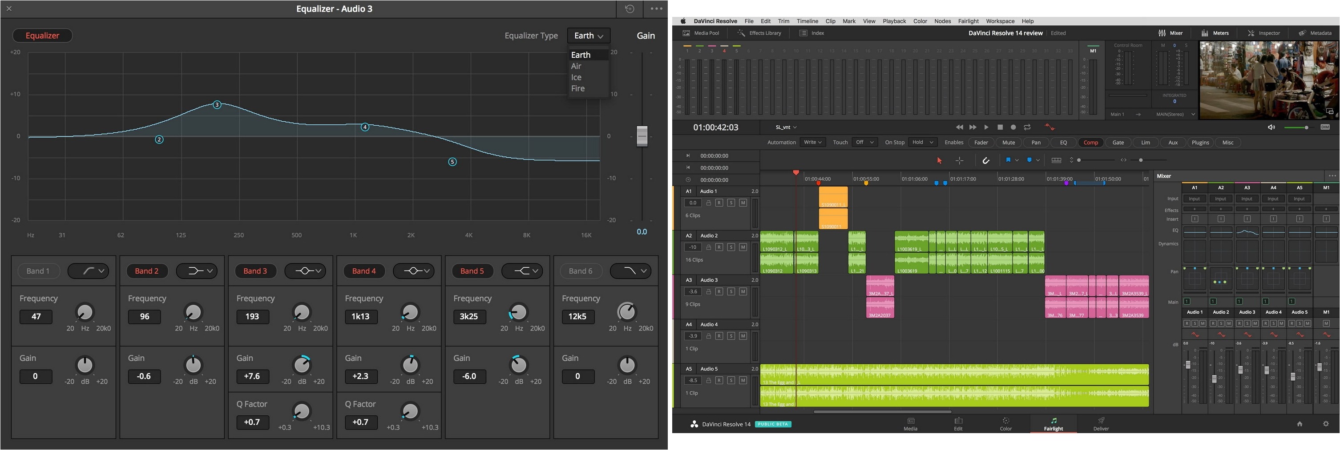Open the Touch Off dropdown
The width and height of the screenshot is (1340, 450).
[864, 143]
